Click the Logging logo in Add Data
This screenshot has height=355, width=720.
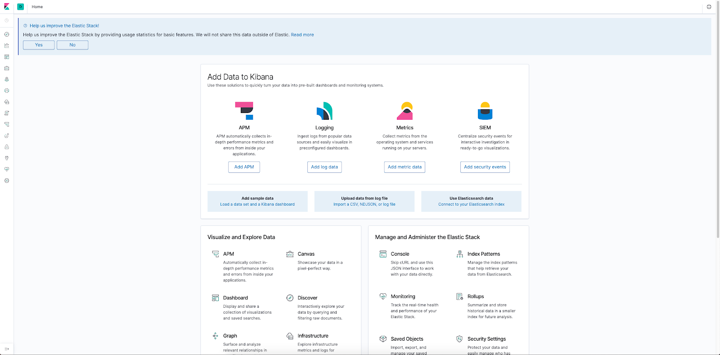(324, 111)
